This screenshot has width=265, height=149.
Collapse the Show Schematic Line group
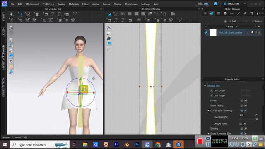[x=208, y=133]
